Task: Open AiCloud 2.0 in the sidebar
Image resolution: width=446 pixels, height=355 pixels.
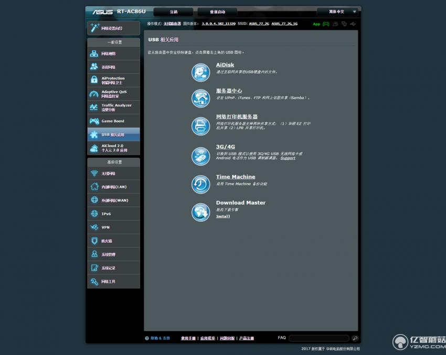Action: tap(113, 148)
